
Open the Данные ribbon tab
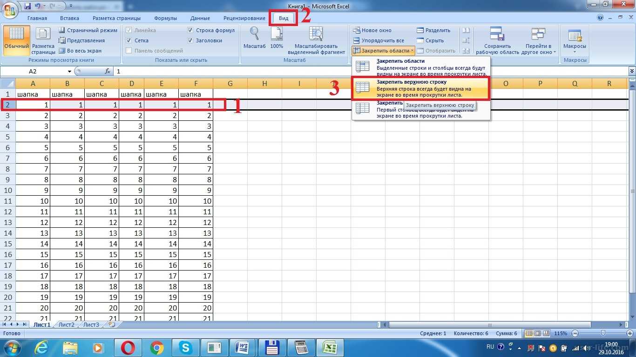[x=200, y=18]
